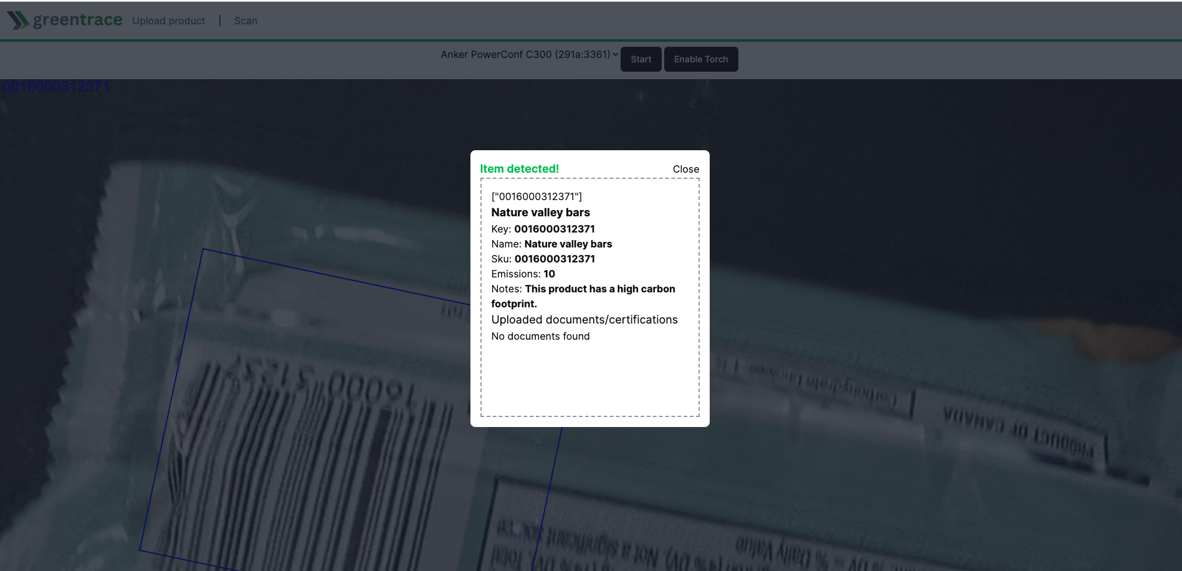The width and height of the screenshot is (1182, 571).
Task: Click the Sku: 0016000312371 line
Action: [x=543, y=259]
